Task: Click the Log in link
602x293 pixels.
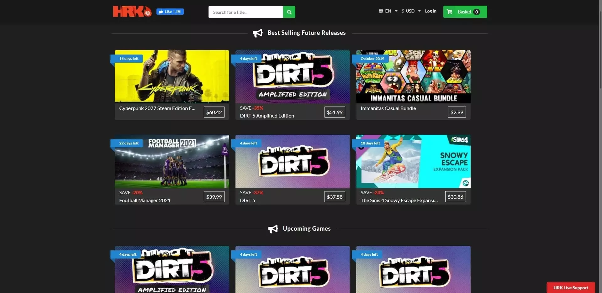Action: (x=430, y=11)
